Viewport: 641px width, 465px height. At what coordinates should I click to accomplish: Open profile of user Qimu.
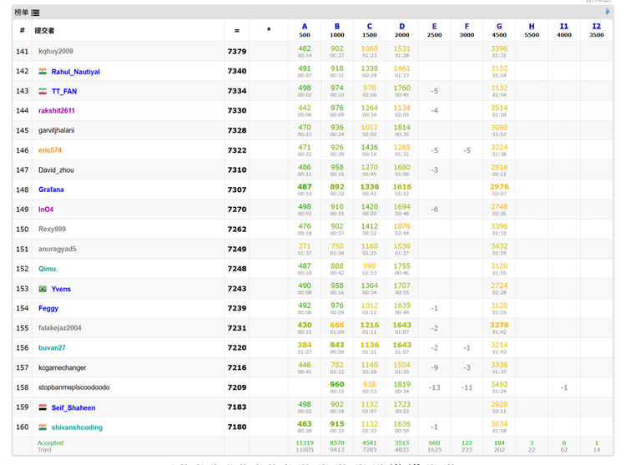point(48,269)
